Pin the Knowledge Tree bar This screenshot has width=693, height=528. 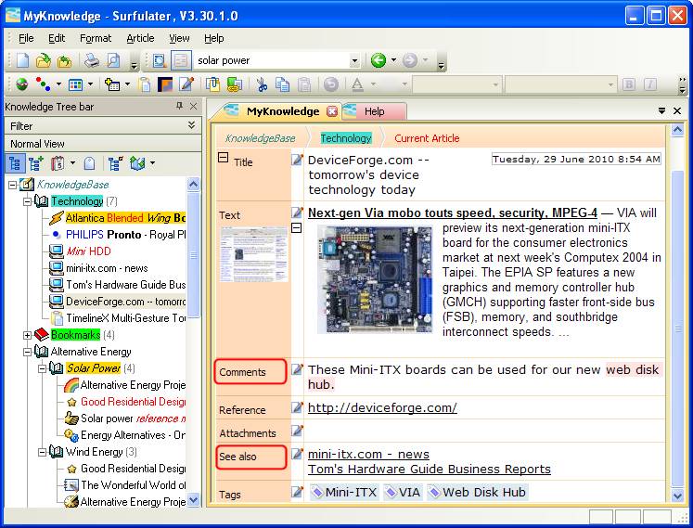point(179,105)
